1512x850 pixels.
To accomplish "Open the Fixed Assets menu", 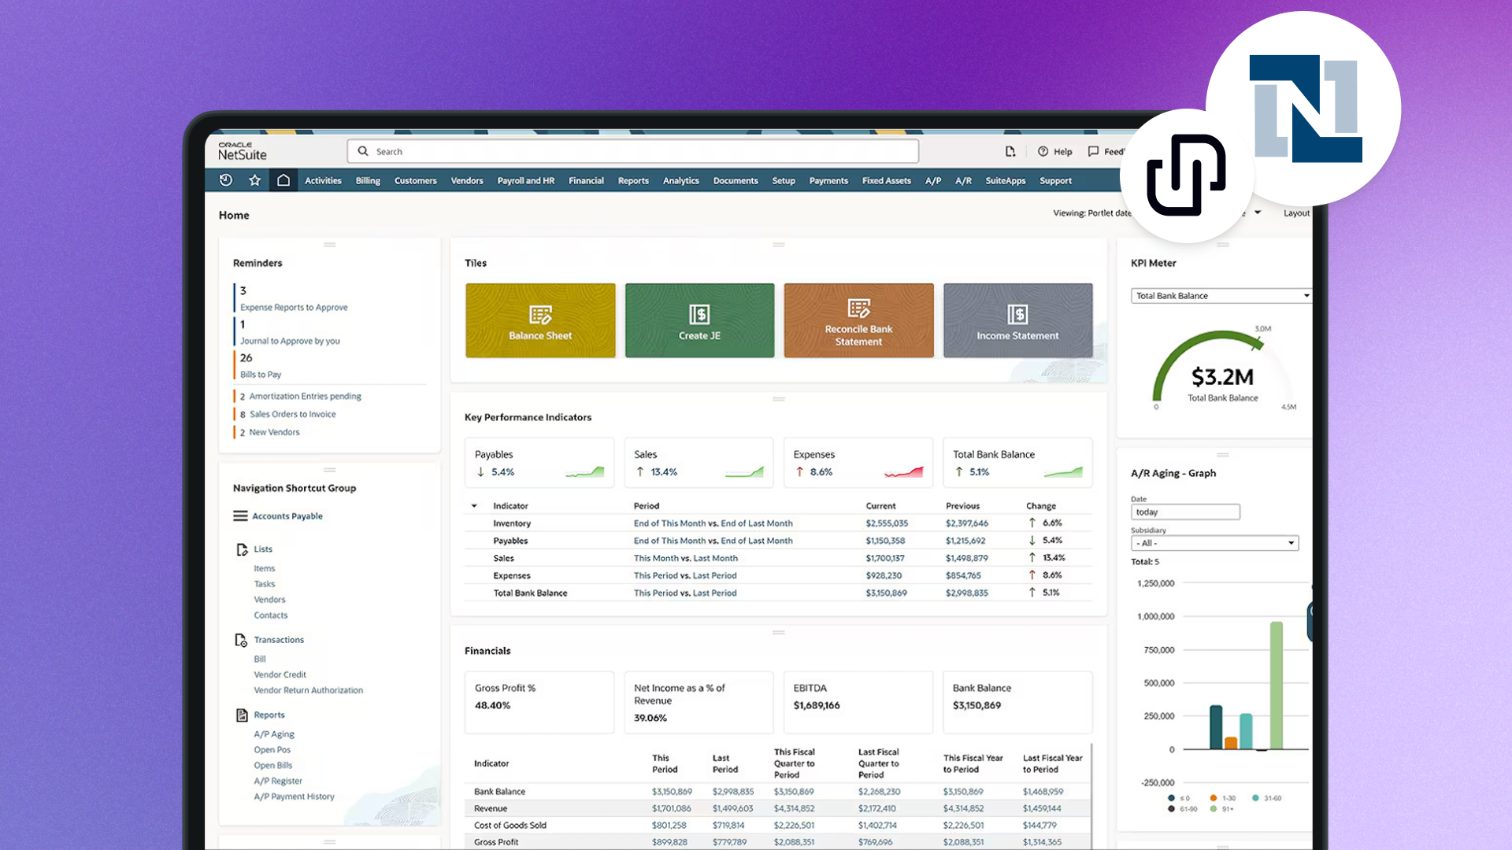I will (x=887, y=181).
